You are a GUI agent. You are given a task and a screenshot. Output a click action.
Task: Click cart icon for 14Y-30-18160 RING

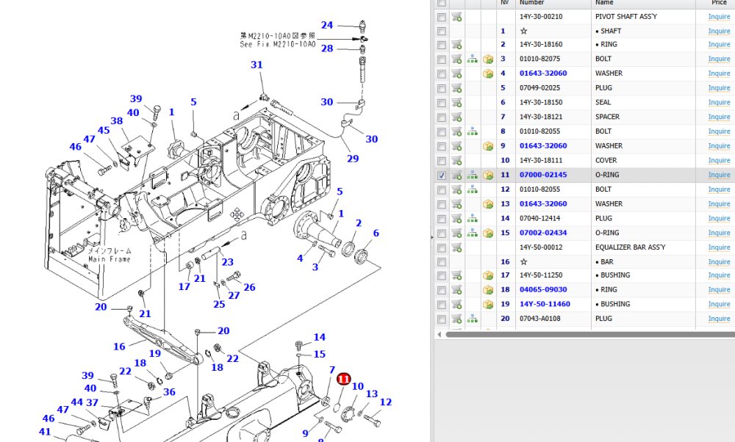[x=456, y=45]
